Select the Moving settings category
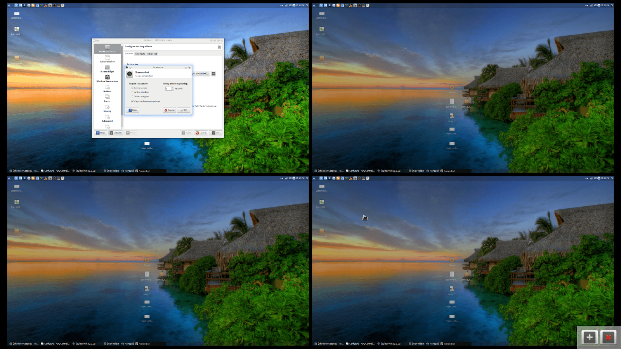The height and width of the screenshot is (349, 621). (108, 109)
